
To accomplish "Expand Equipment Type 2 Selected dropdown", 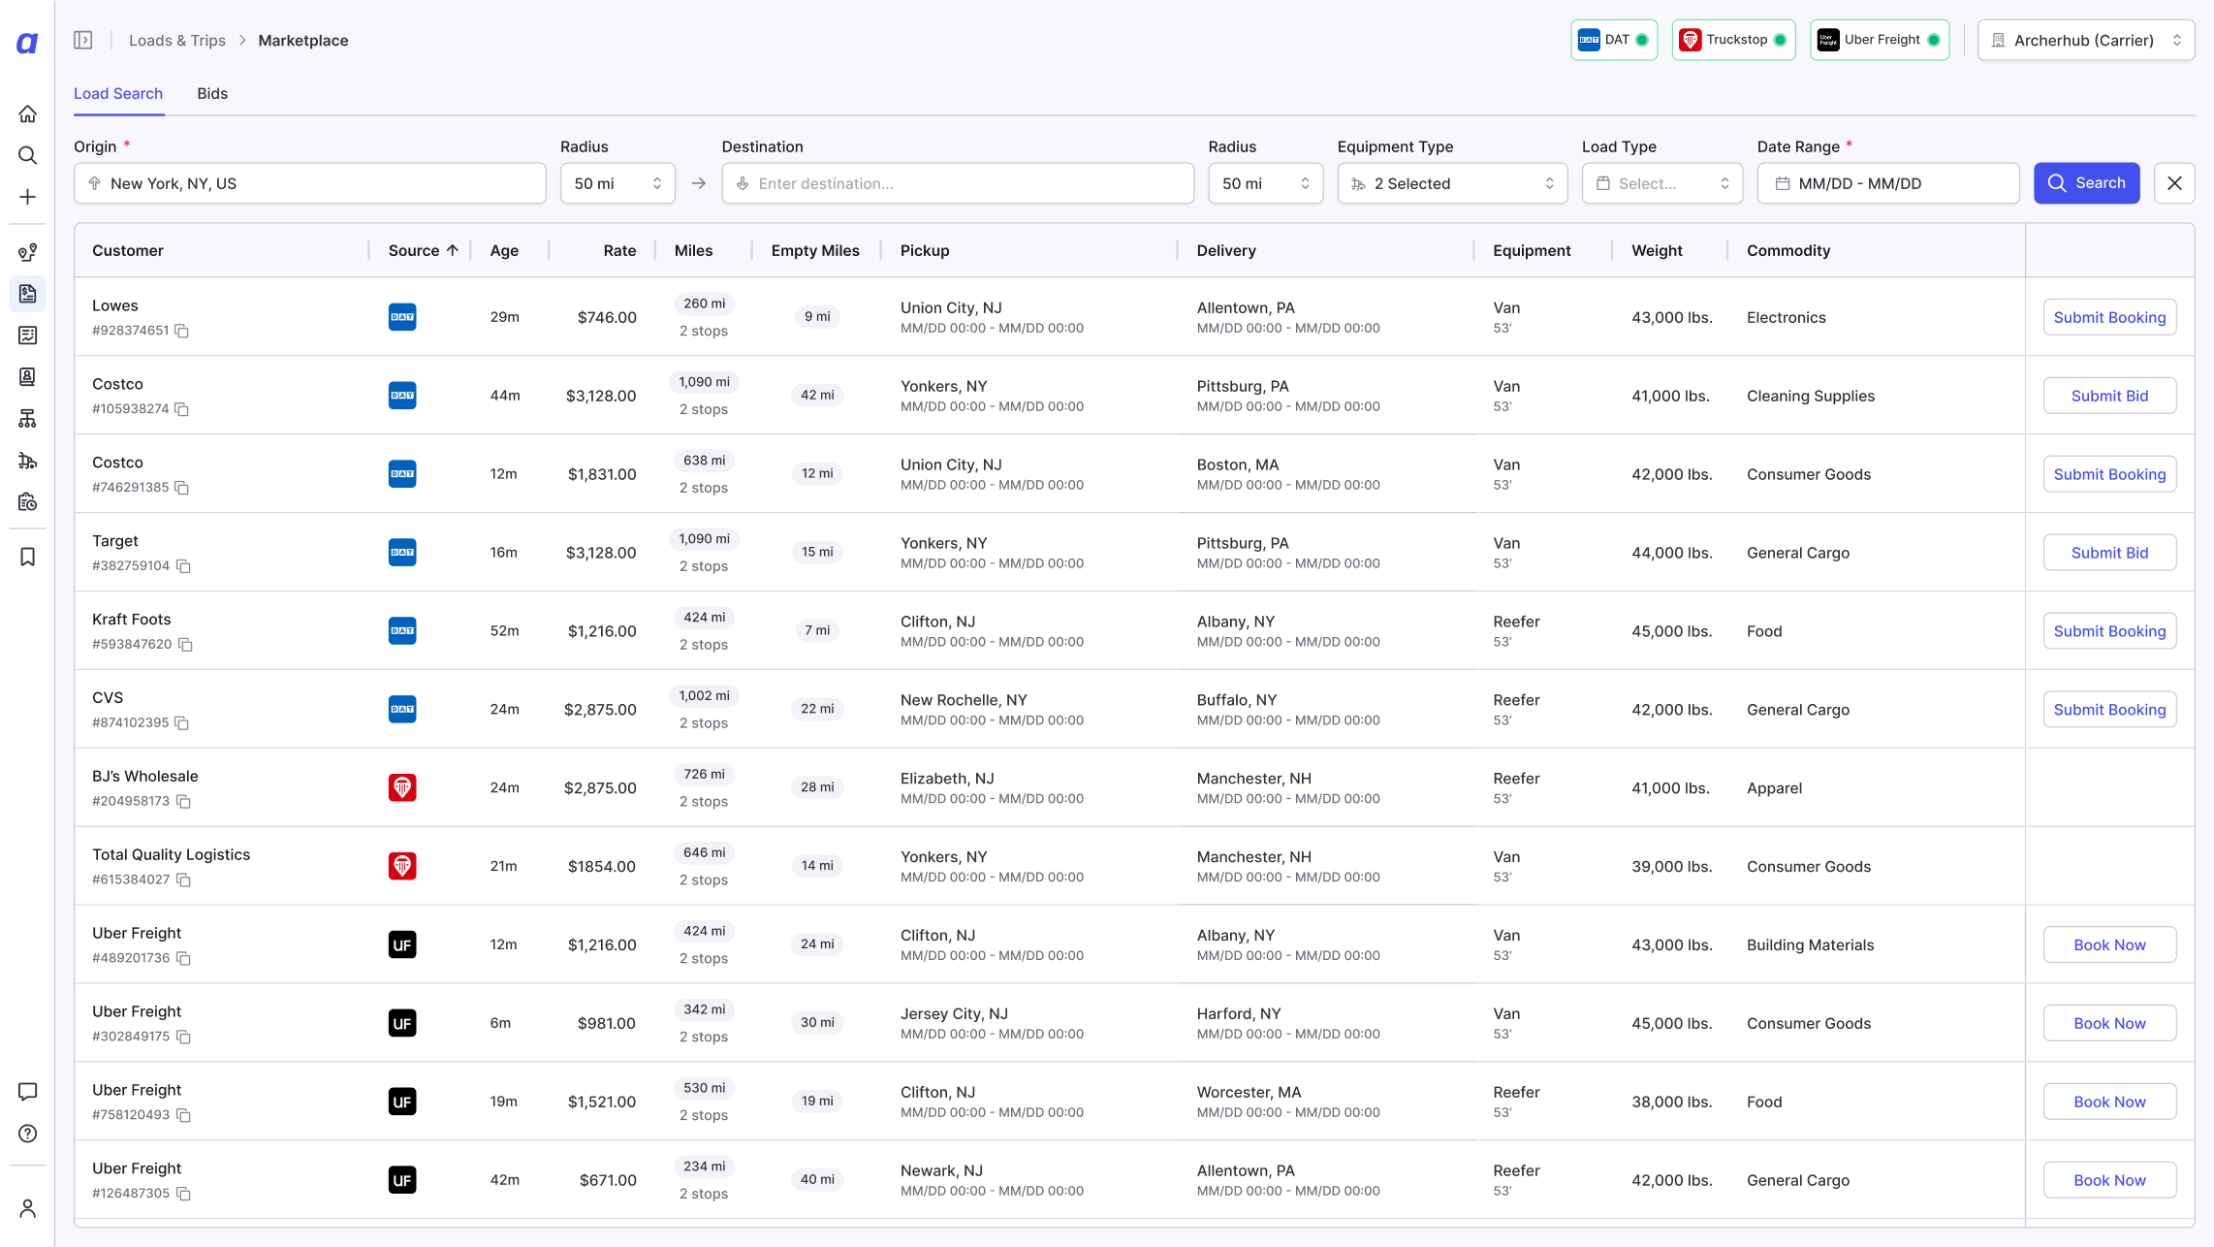I will (x=1452, y=183).
